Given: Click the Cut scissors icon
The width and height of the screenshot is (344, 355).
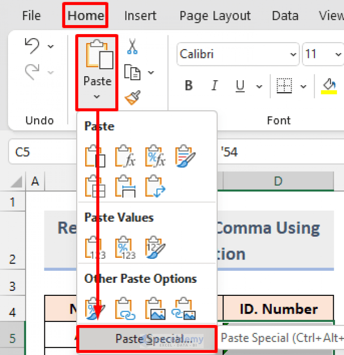Looking at the screenshot, I should click(132, 47).
